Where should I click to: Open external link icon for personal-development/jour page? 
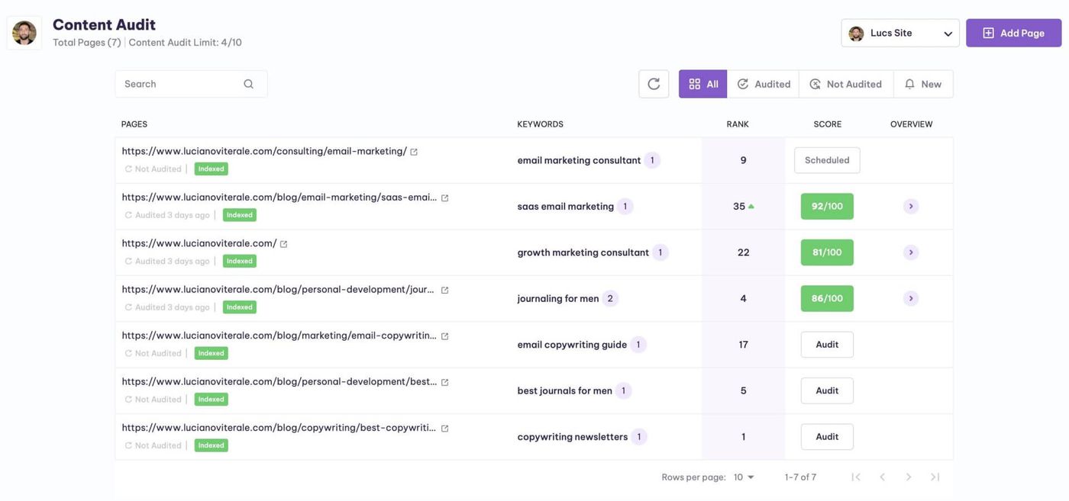pos(444,291)
